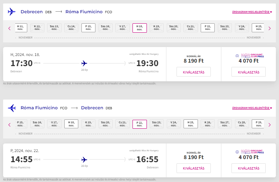Choose return normal price Kiválasztás button
The width and height of the screenshot is (279, 182).
pos(194,168)
